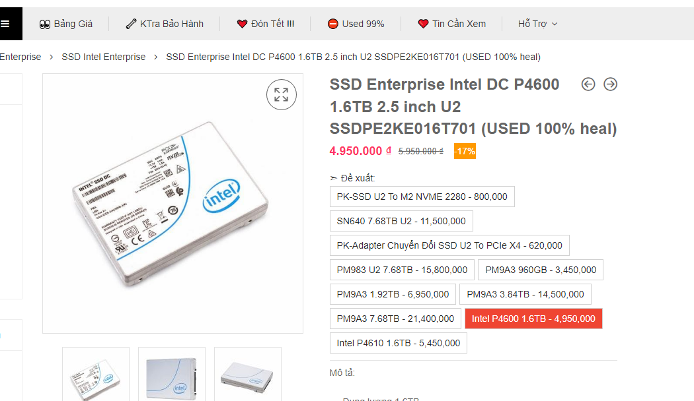This screenshot has height=401, width=694.
Task: Click the heart icon beside Đón Tết
Action: coord(242,24)
